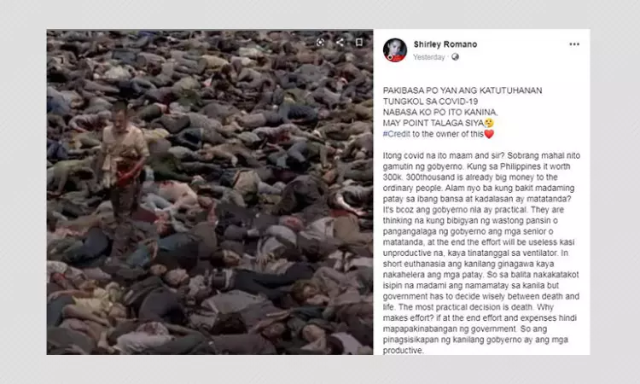Image resolution: width=640 pixels, height=384 pixels.
Task: Open the #Credit hashtag link
Action: click(x=396, y=134)
